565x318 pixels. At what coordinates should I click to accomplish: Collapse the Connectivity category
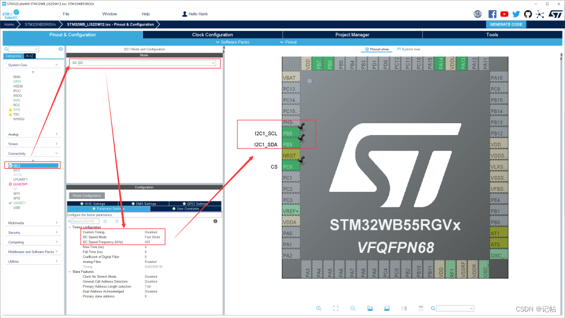coord(57,153)
